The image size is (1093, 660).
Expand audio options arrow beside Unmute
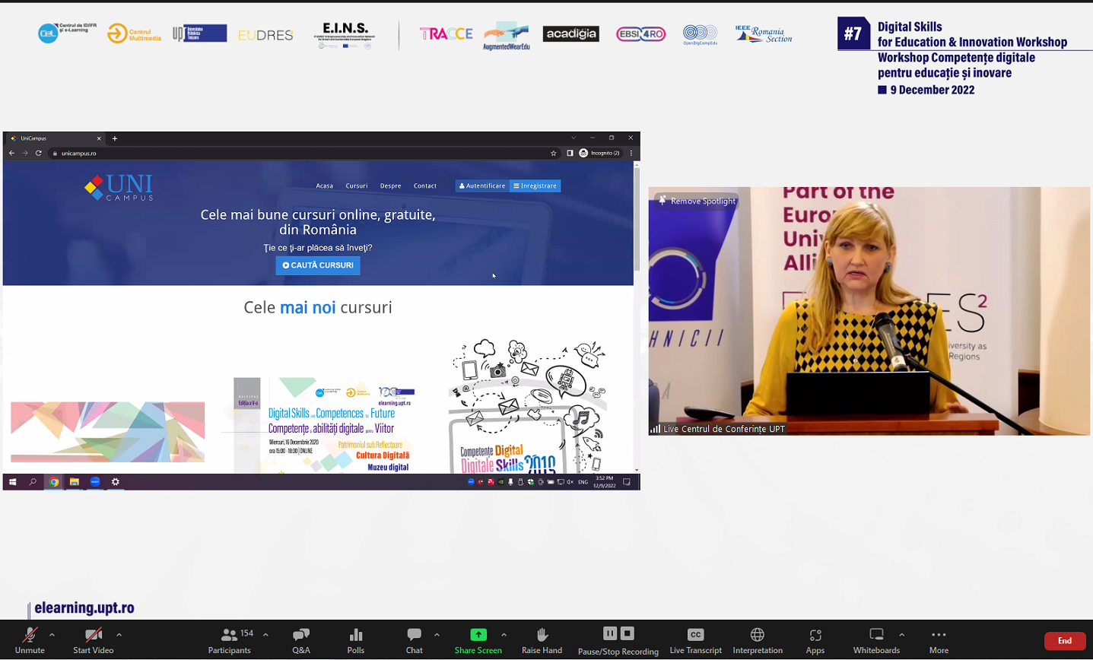[x=52, y=634]
